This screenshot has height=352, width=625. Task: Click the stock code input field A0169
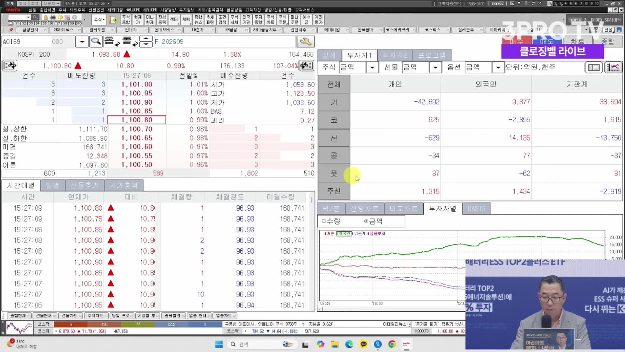(26, 42)
